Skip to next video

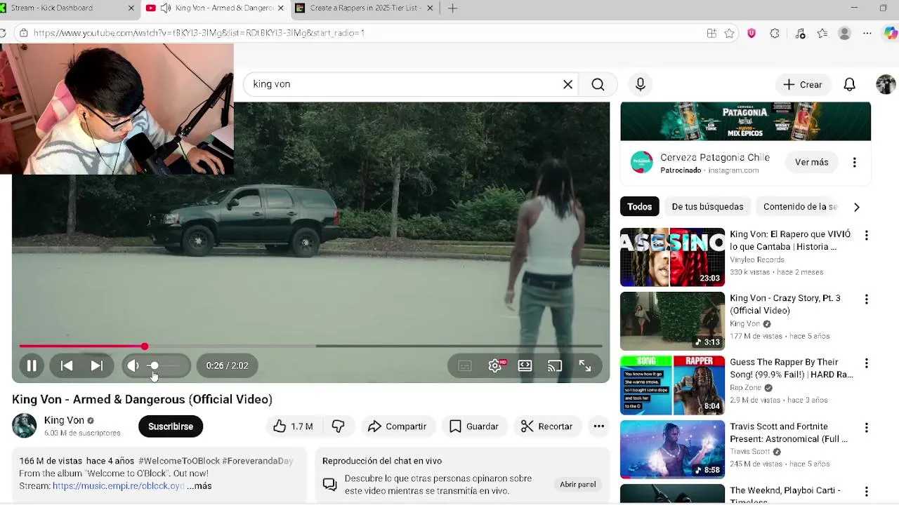point(96,365)
